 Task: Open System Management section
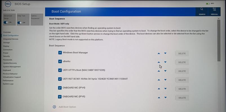tap(12, 67)
